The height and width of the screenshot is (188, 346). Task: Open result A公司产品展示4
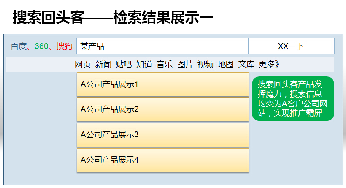coord(163,160)
